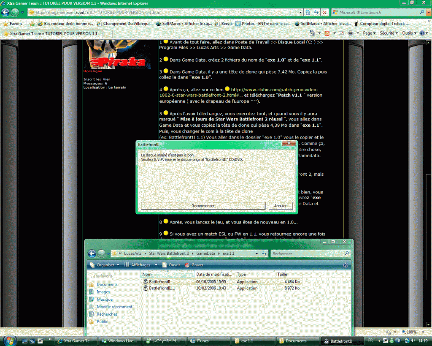Screen dimensions: 432x346
Task: Go forward in Internet Explorer
Action: (x=15, y=12)
